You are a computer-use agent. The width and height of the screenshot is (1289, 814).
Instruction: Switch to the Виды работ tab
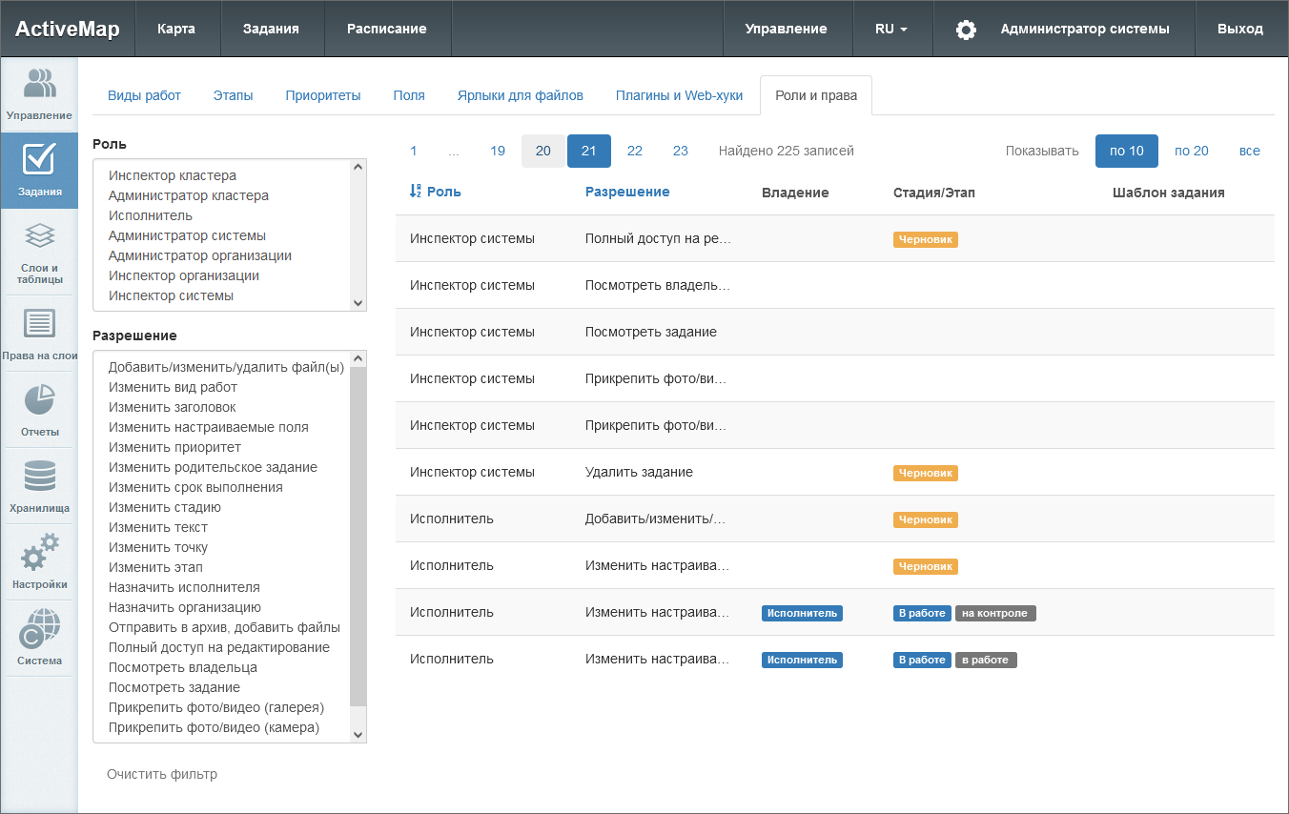[144, 95]
